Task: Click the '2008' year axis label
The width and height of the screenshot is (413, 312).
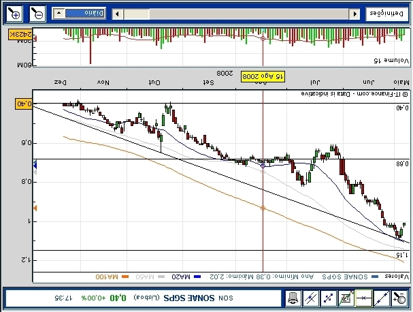Action: coord(225,73)
